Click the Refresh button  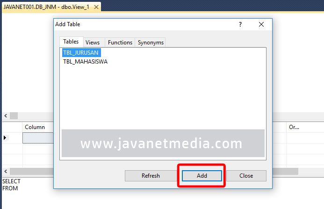point(151,176)
